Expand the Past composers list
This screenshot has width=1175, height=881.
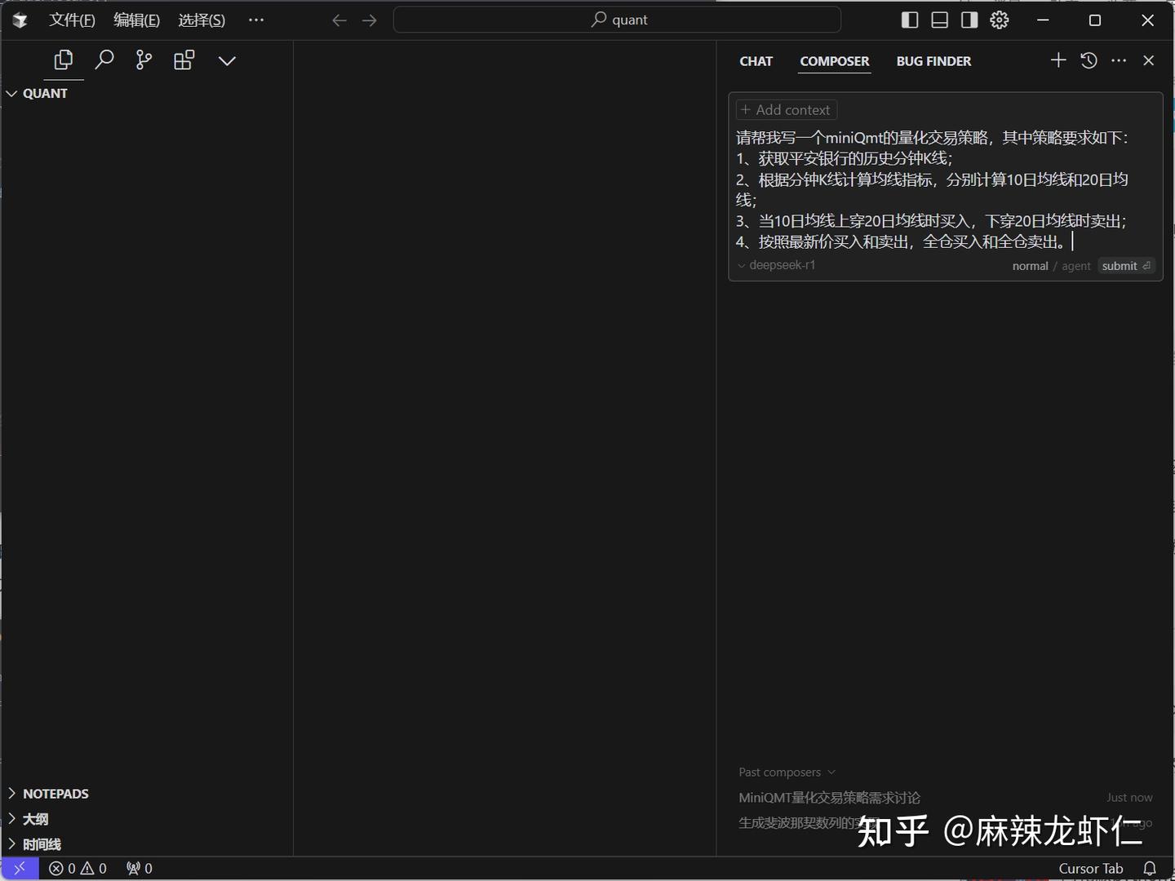pos(787,773)
